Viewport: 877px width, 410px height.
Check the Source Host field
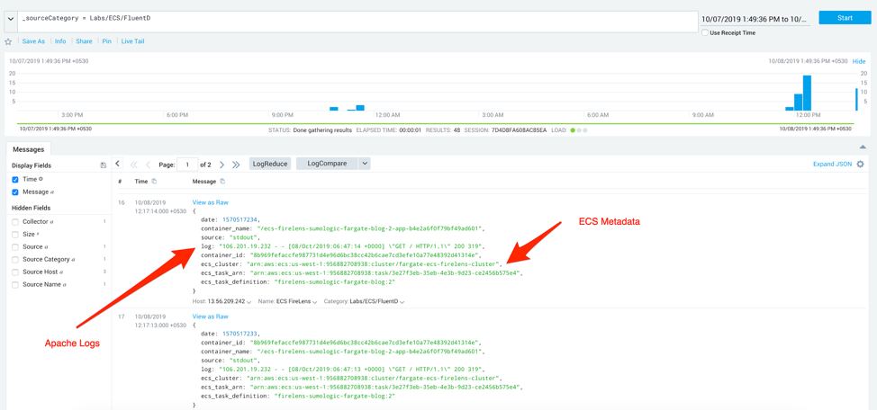[x=15, y=272]
